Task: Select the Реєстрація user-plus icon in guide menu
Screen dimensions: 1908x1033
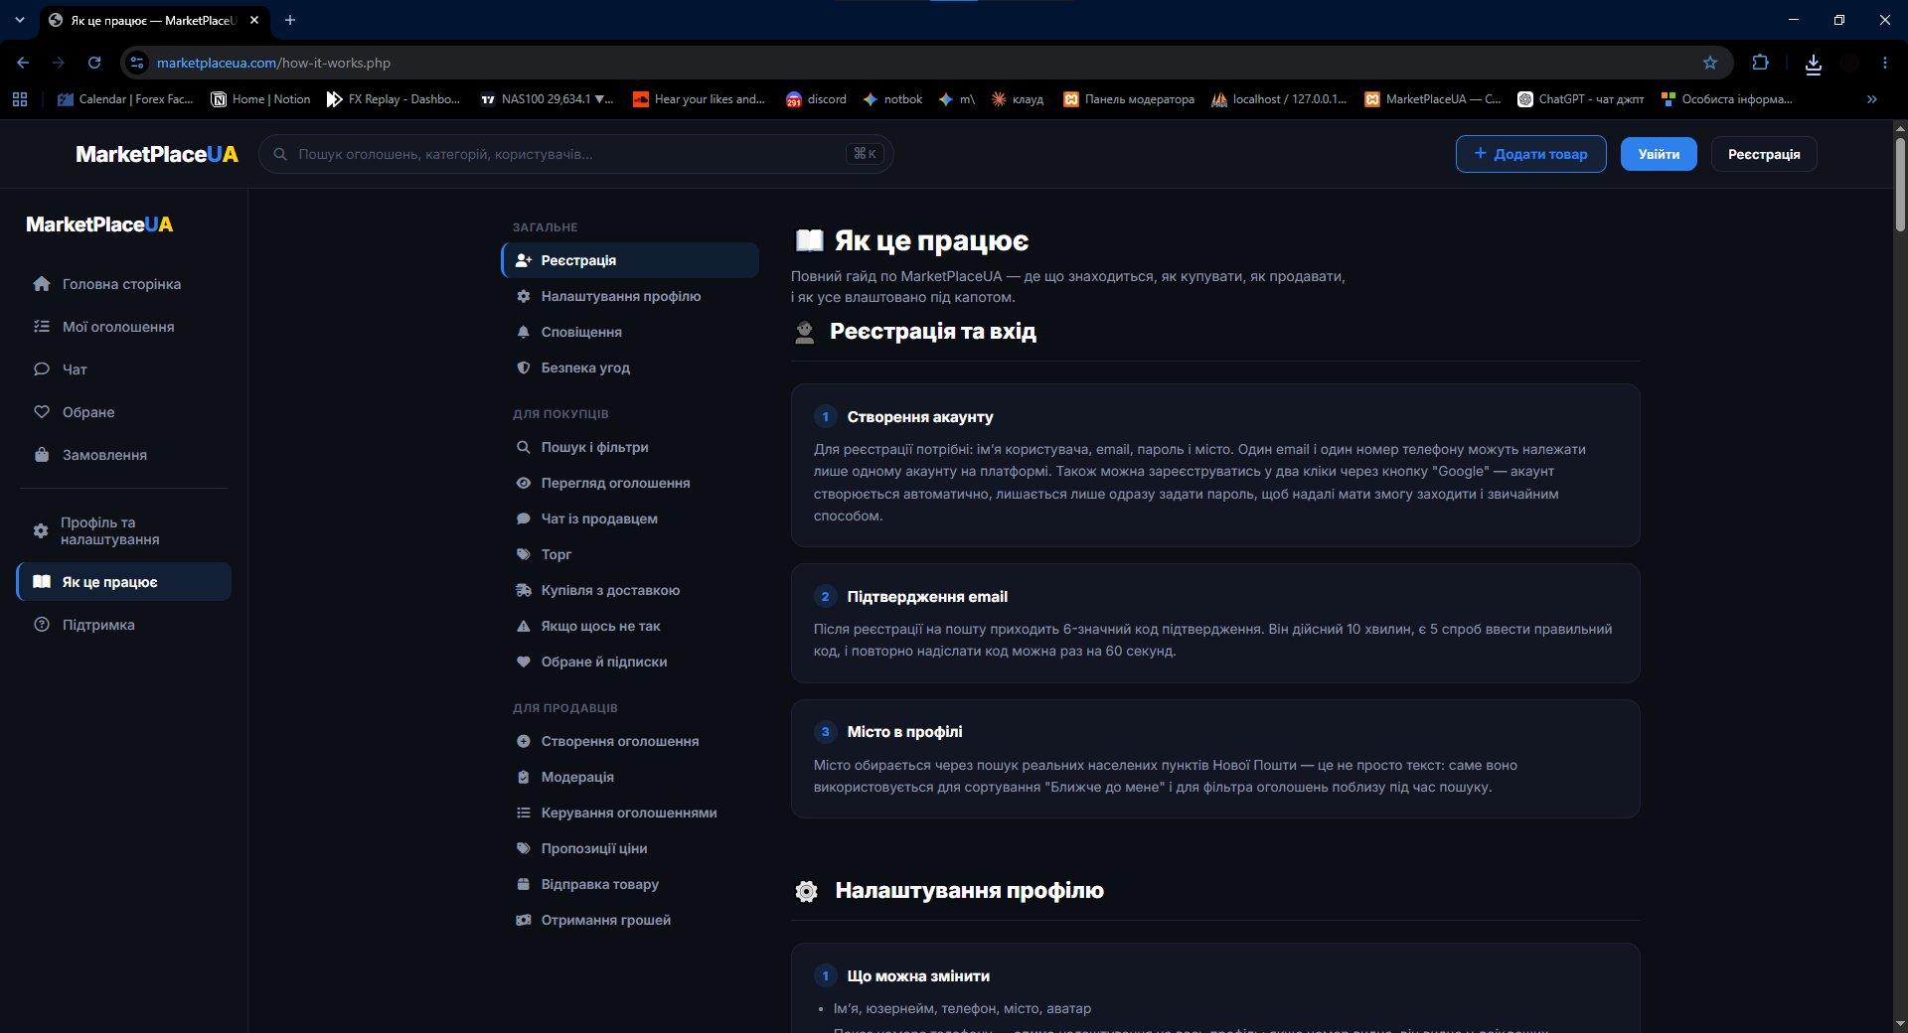Action: click(524, 260)
